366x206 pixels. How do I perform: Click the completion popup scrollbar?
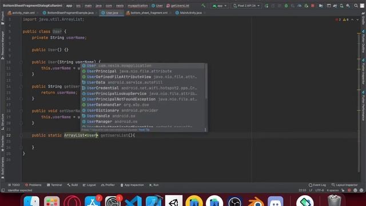tap(206, 81)
